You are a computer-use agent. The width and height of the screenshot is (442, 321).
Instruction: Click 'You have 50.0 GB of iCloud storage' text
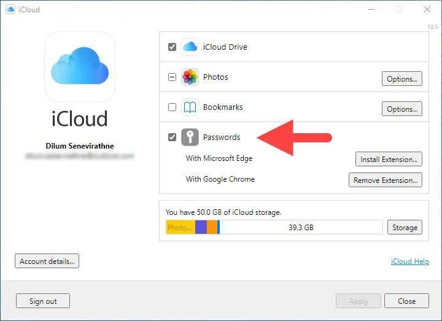223,212
